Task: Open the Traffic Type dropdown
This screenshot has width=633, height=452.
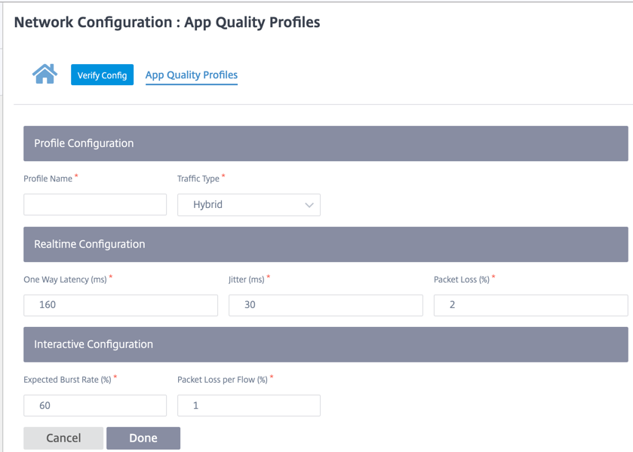Action: pyautogui.click(x=249, y=204)
